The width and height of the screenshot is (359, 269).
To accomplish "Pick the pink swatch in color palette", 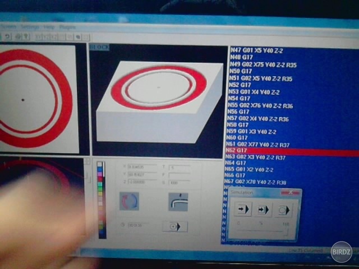I will pyautogui.click(x=100, y=174).
